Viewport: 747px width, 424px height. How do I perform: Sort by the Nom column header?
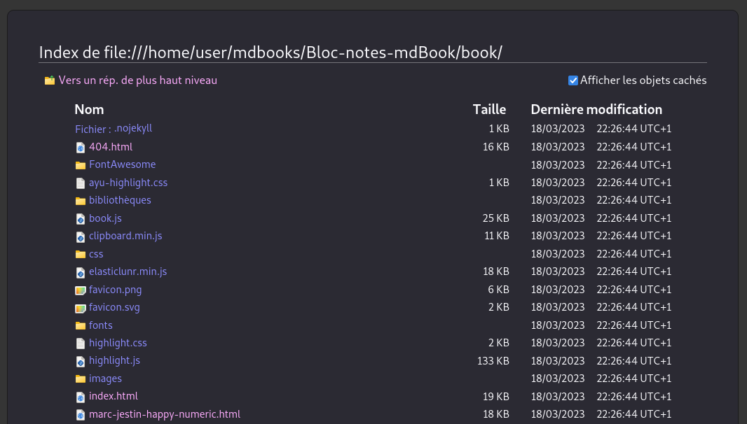point(89,109)
